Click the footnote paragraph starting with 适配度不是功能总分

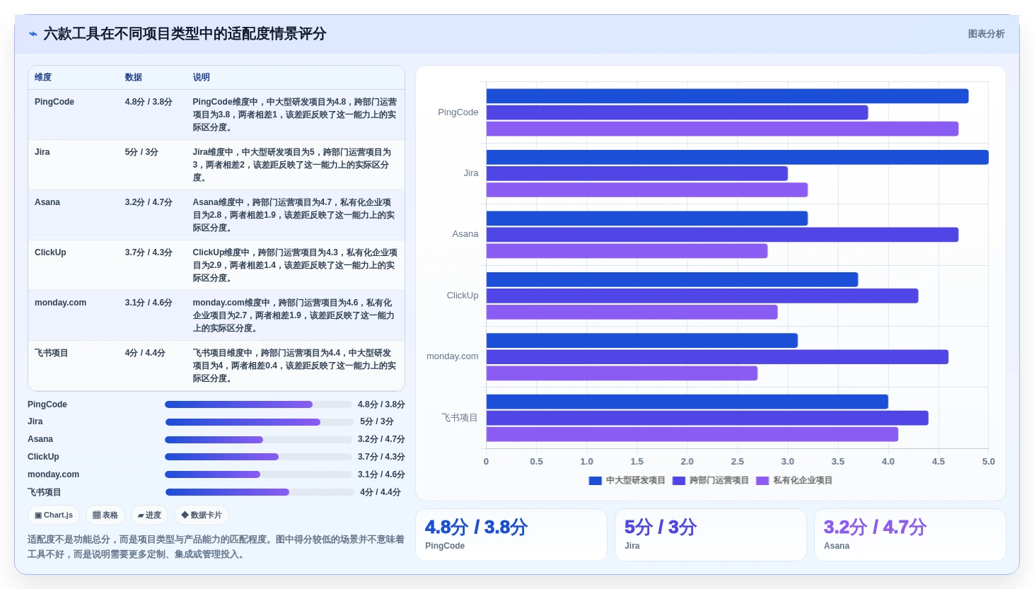tap(216, 547)
